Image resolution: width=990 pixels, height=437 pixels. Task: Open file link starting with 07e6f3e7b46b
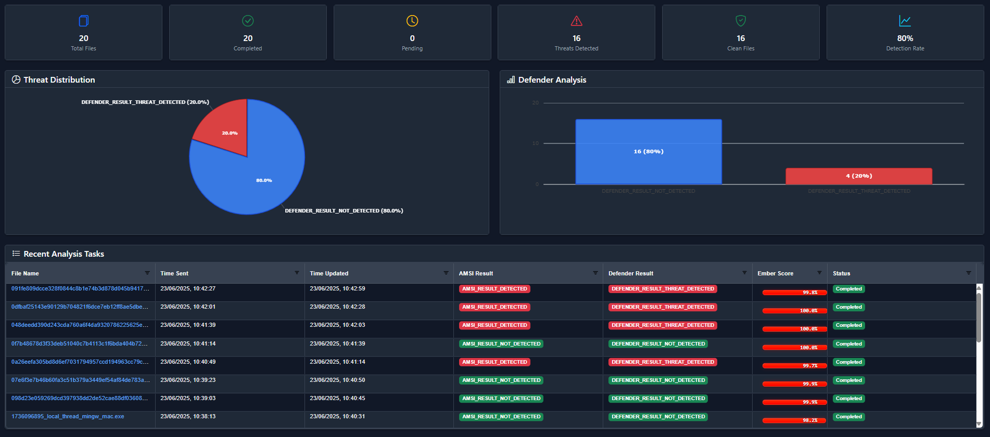[80, 380]
